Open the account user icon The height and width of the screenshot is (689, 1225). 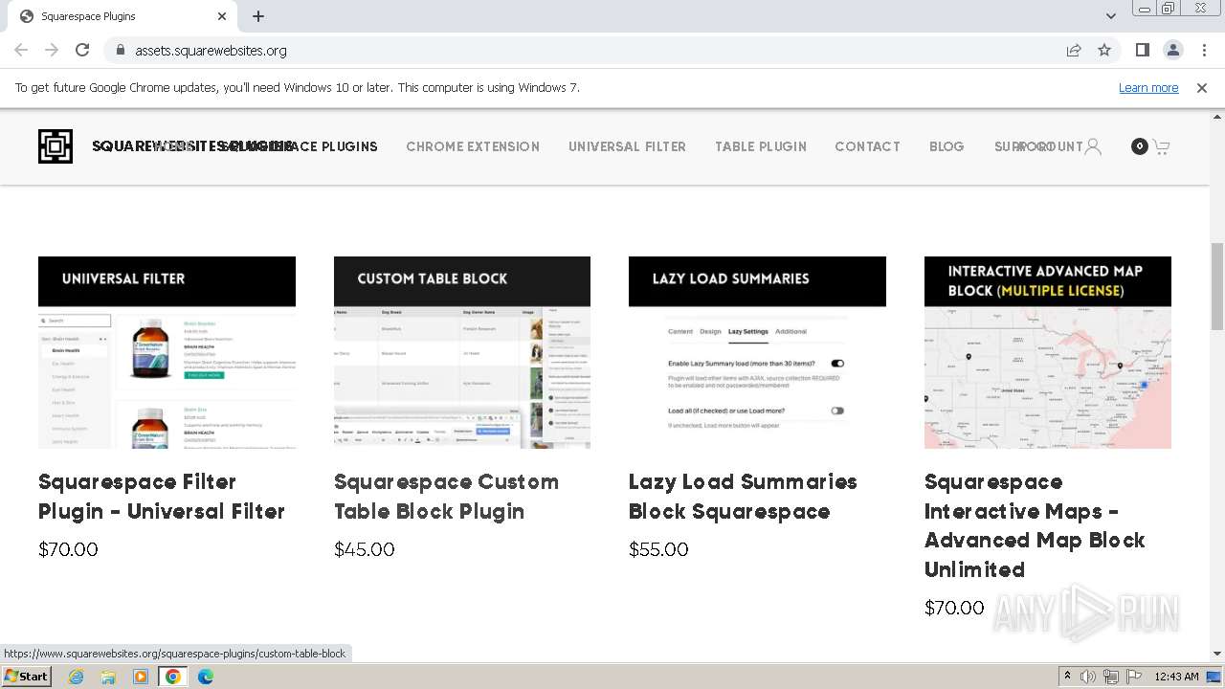pos(1093,146)
